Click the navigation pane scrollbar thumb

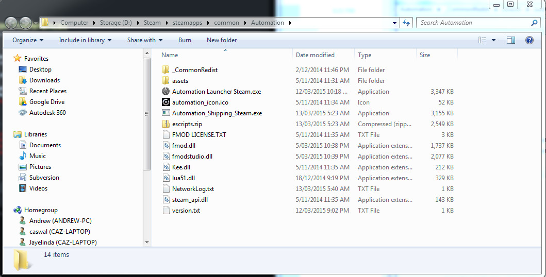[146, 114]
